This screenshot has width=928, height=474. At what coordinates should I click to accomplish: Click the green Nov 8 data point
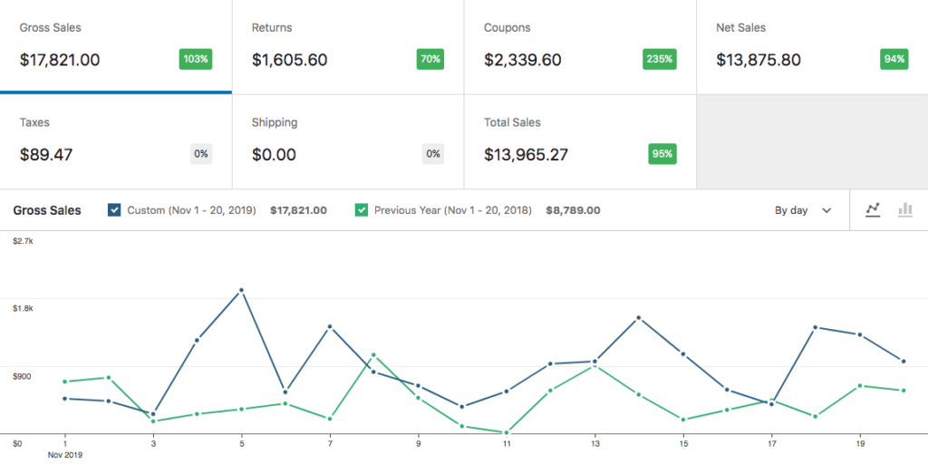(x=373, y=355)
